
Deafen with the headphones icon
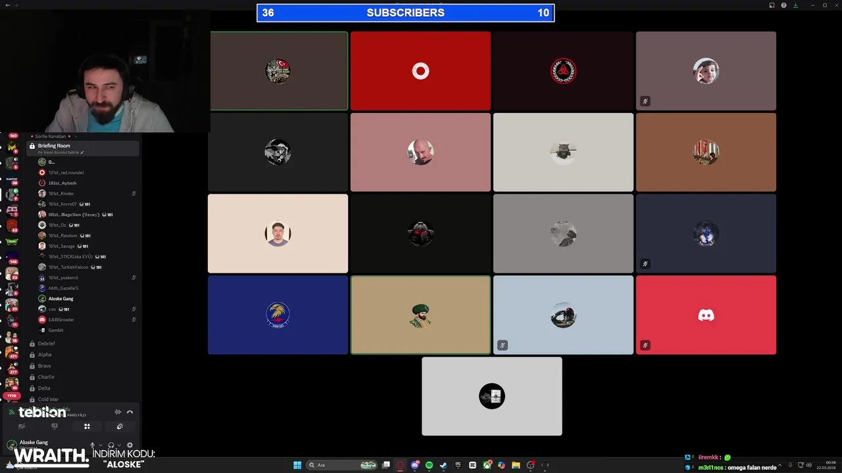111,445
